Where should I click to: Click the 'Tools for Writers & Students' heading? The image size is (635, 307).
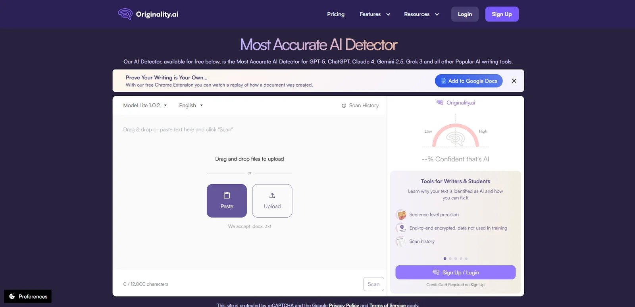tap(456, 181)
